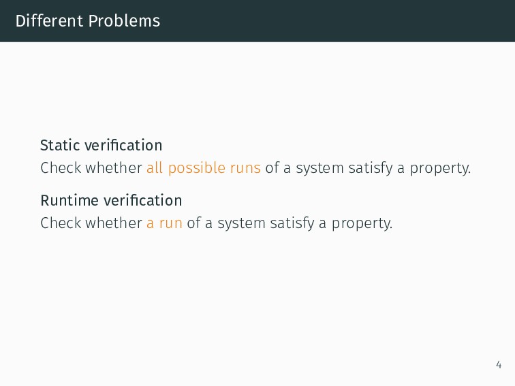Click the orange text all possible runs

[x=204, y=167]
